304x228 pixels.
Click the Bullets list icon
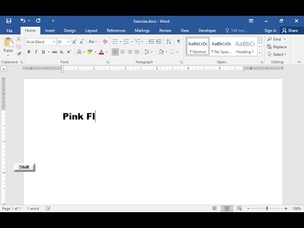click(x=115, y=42)
